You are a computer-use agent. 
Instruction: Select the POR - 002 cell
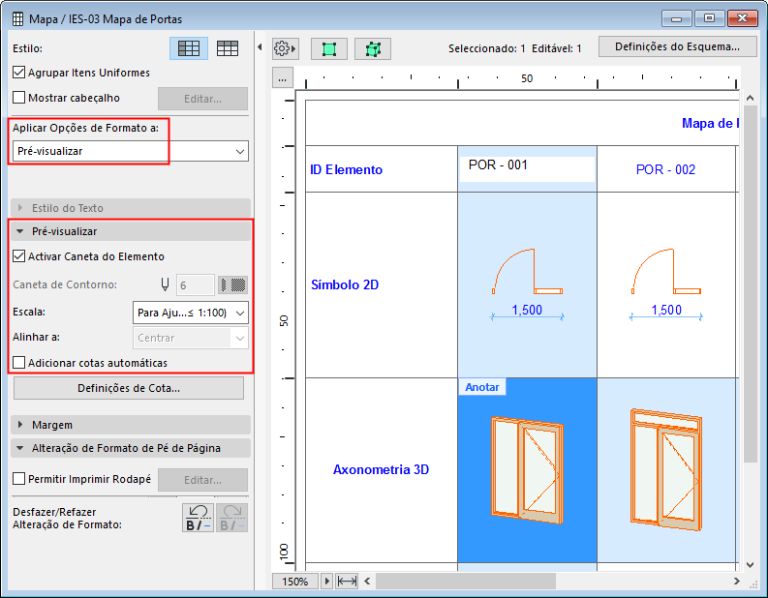(x=666, y=169)
